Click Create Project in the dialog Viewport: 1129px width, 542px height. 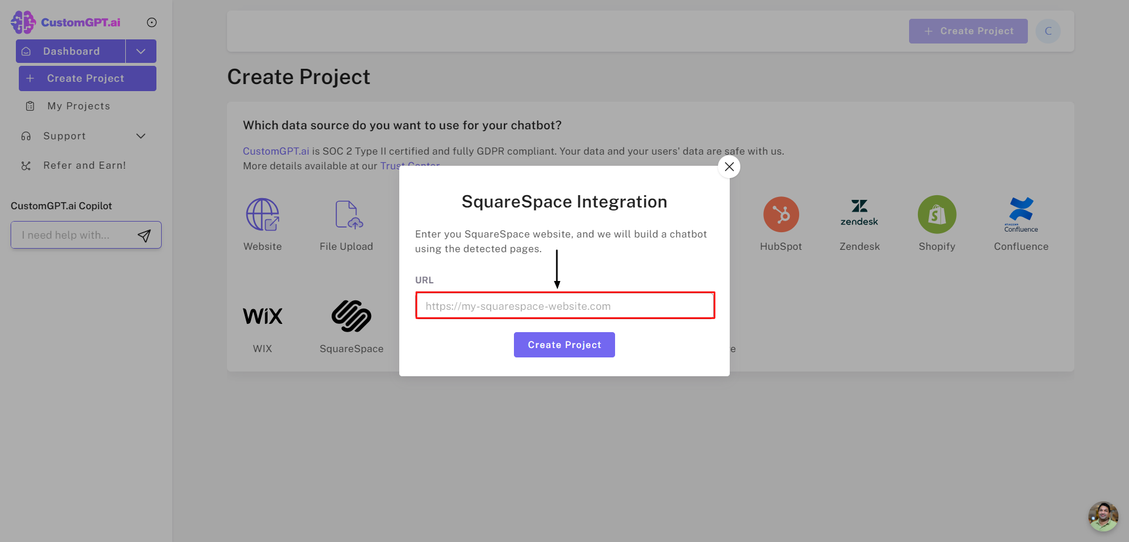point(564,344)
